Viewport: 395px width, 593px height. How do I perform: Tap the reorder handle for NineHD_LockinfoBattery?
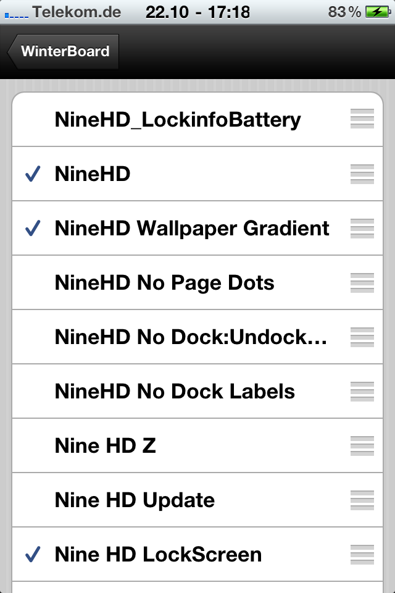tap(362, 119)
